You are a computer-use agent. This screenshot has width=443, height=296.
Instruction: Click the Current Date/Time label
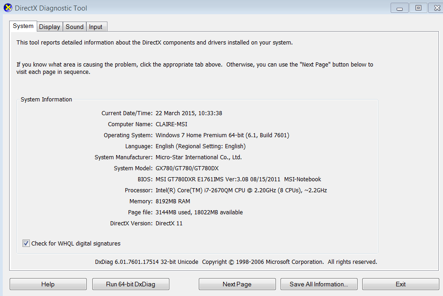click(127, 113)
